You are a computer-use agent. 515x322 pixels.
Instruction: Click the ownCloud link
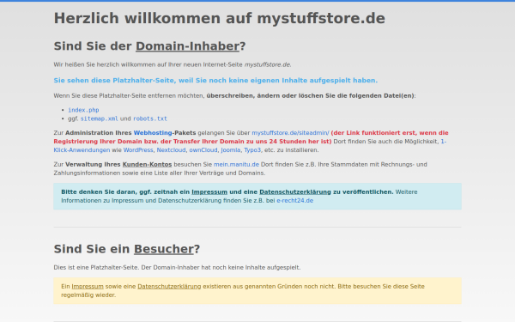tap(203, 149)
